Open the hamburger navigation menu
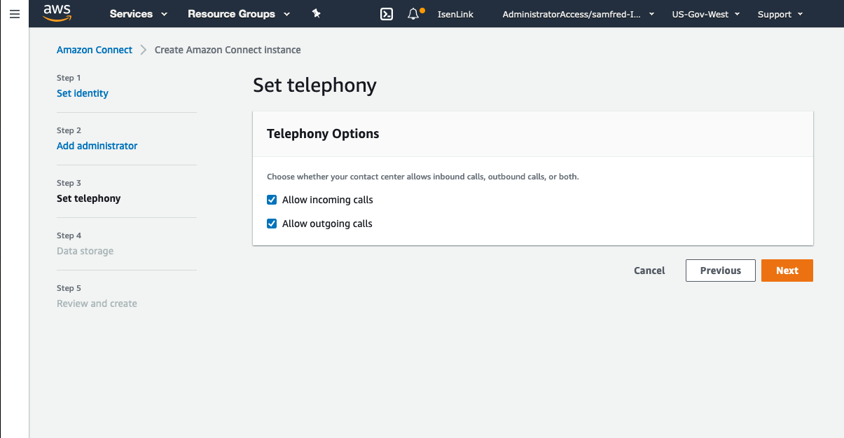 [x=14, y=14]
